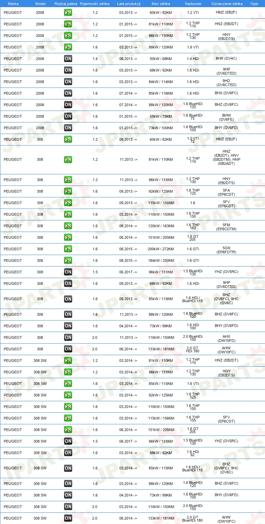Click the Oznaczenie silnika column header
Image resolution: width=265 pixels, height=524 pixels.
click(x=227, y=3)
